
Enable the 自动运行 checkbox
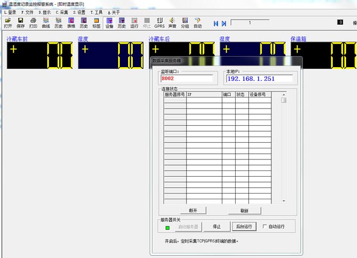[x=265, y=226]
